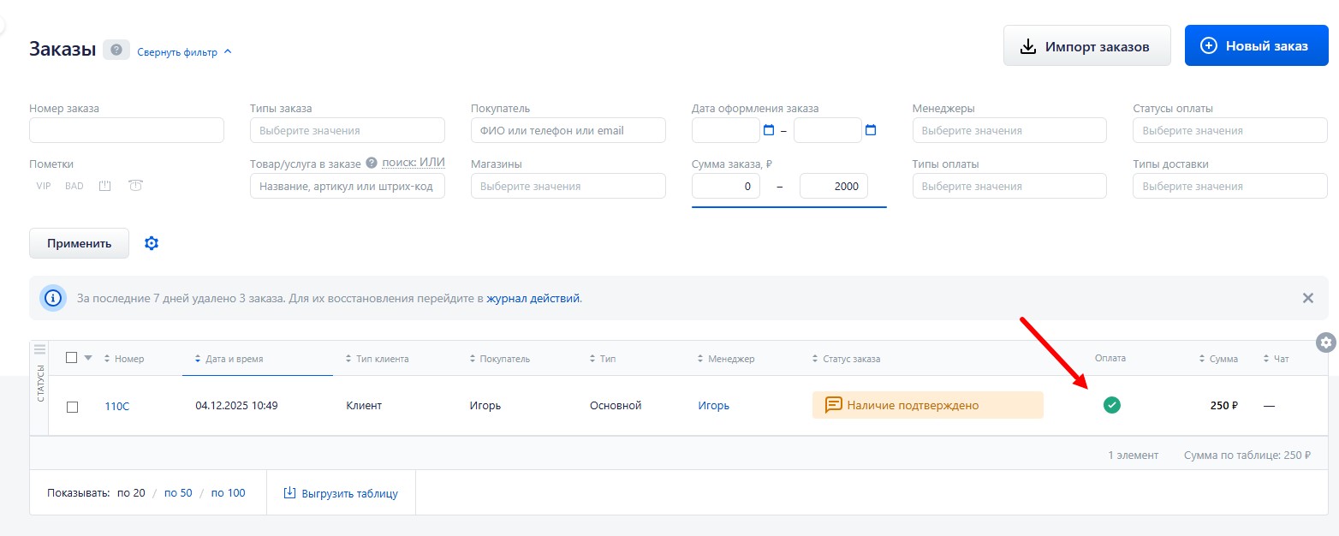Image resolution: width=1339 pixels, height=536 pixels.
Task: Select the header checkbox to select all orders
Action: pyautogui.click(x=72, y=357)
